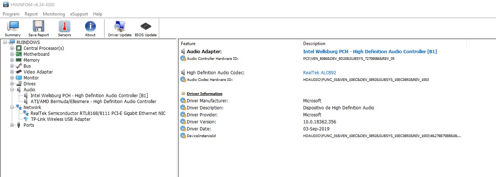Open the Program menu
496x177 pixels.
(11, 14)
